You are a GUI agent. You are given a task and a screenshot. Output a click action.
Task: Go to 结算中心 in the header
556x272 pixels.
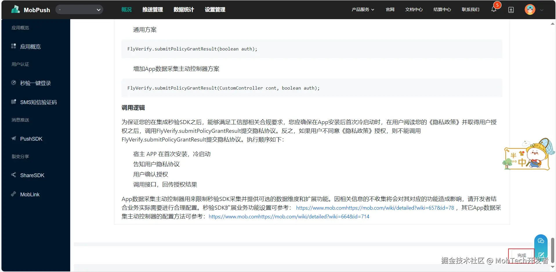pos(442,10)
